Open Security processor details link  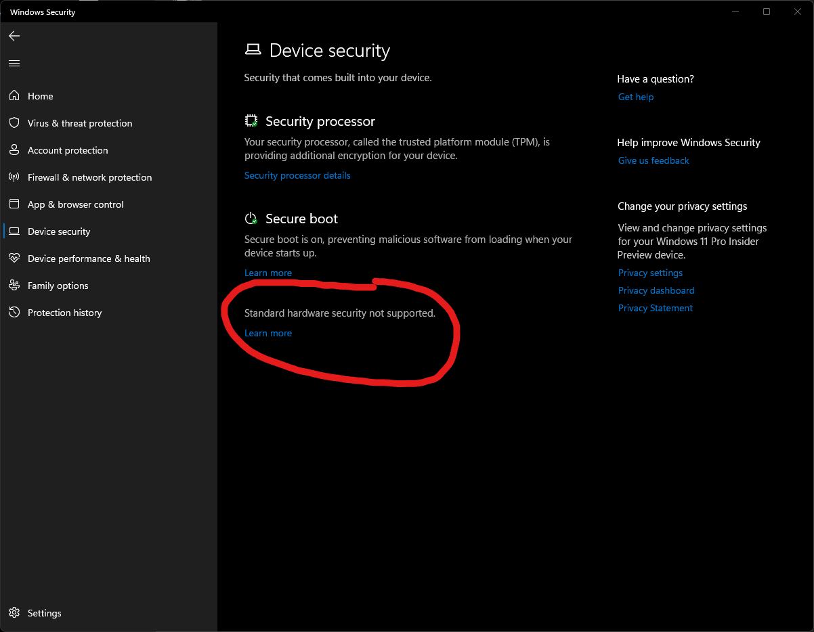click(x=297, y=175)
